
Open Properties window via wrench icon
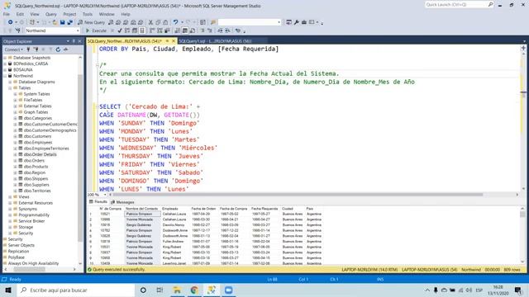(296, 22)
